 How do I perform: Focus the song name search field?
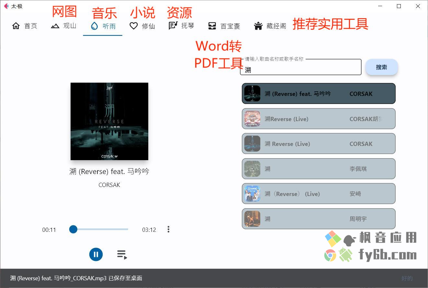[300, 67]
